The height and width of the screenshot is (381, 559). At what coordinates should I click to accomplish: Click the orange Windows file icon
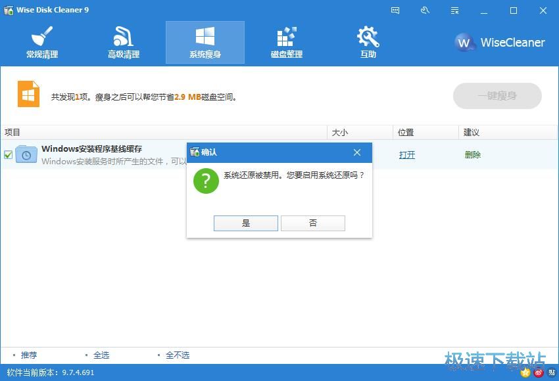click(x=28, y=94)
